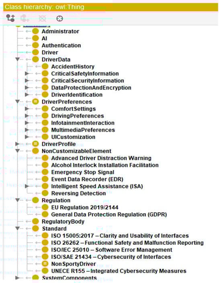Select the Authentication class
The width and height of the screenshot is (221, 283).
click(x=61, y=46)
